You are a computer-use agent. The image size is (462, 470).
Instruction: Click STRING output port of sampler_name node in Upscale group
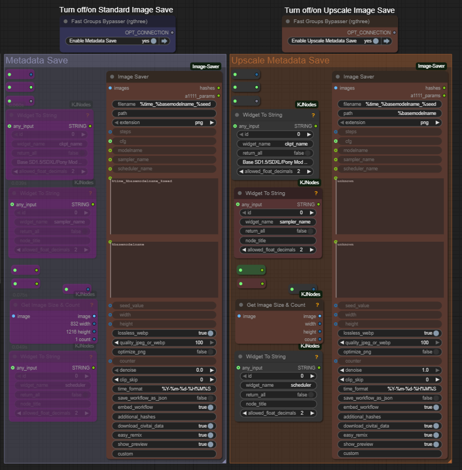(318, 204)
